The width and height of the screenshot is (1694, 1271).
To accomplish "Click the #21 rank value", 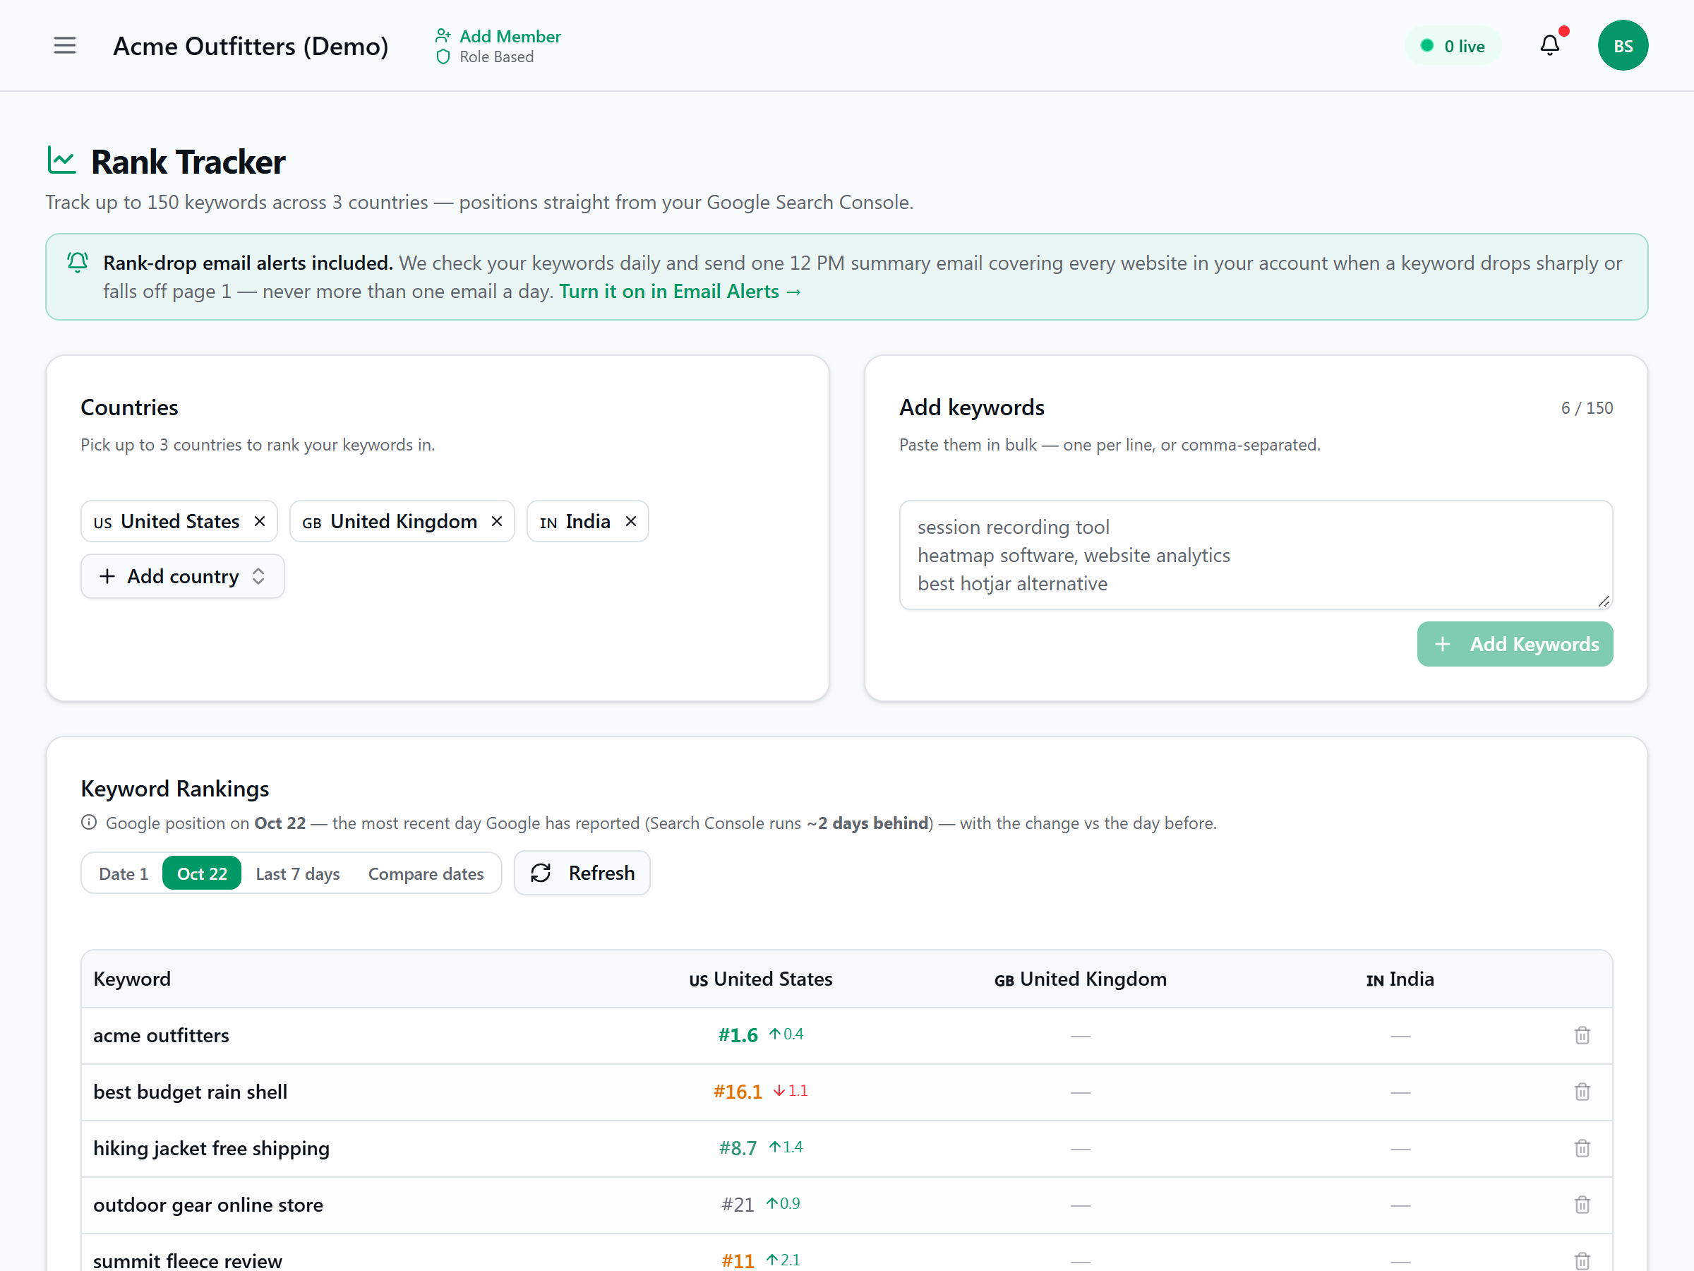I will 738,1205.
